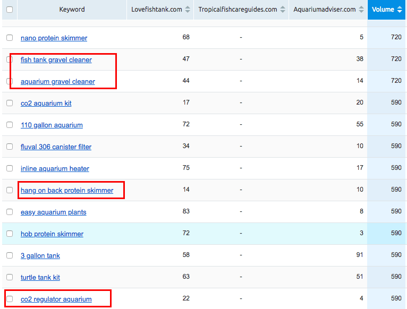This screenshot has height=309, width=407.
Task: Click Lovefishtank value 75 for inline aquarium heater
Action: [x=186, y=168]
